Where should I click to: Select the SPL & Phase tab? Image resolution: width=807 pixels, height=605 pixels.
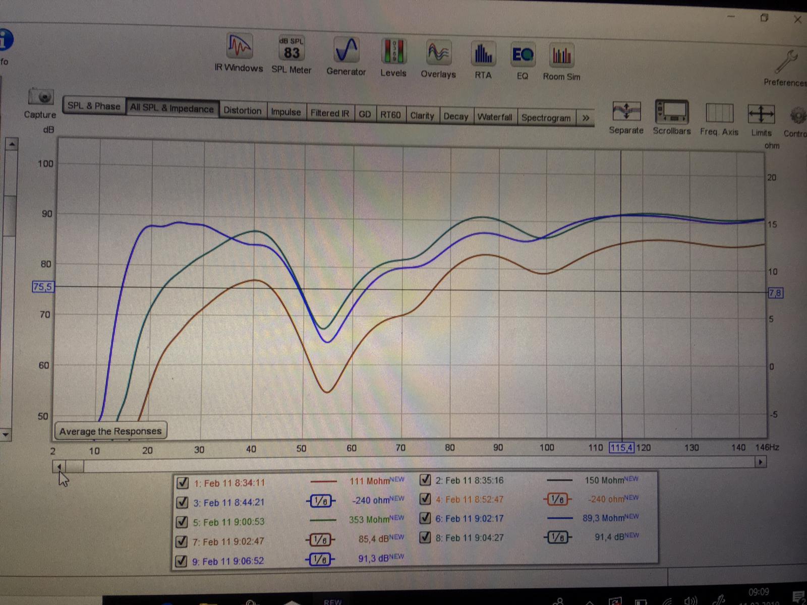coord(94,106)
